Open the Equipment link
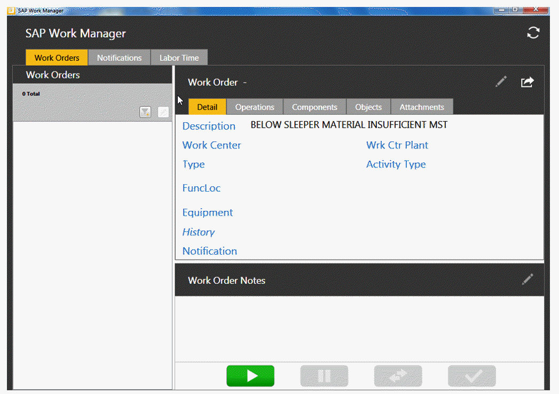Screen dimensions: 559x394 point(208,212)
